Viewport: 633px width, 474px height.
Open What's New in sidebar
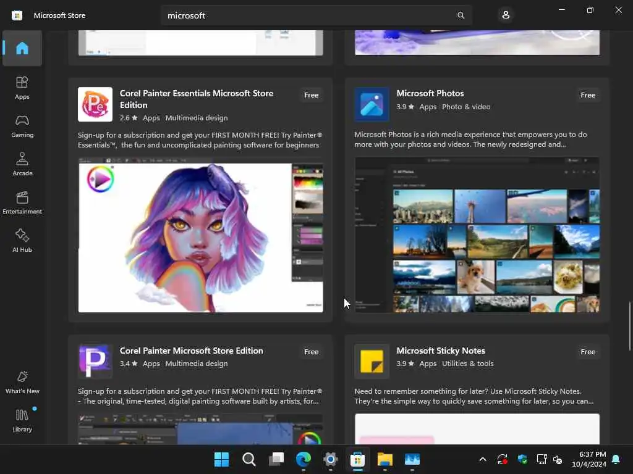22,382
